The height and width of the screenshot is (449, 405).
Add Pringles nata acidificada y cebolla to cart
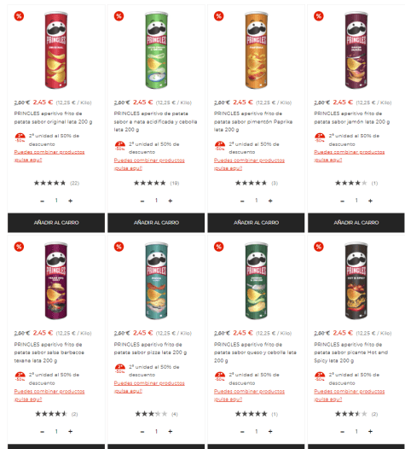156,223
